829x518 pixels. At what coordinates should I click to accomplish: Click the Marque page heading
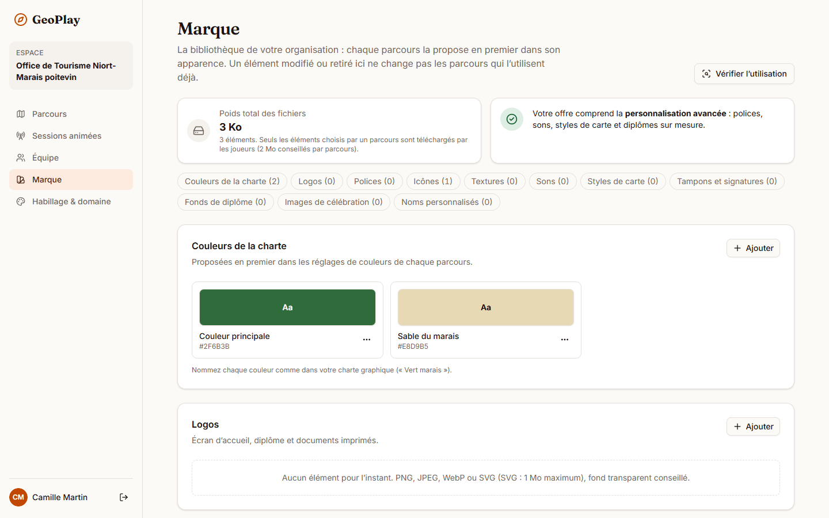208,29
